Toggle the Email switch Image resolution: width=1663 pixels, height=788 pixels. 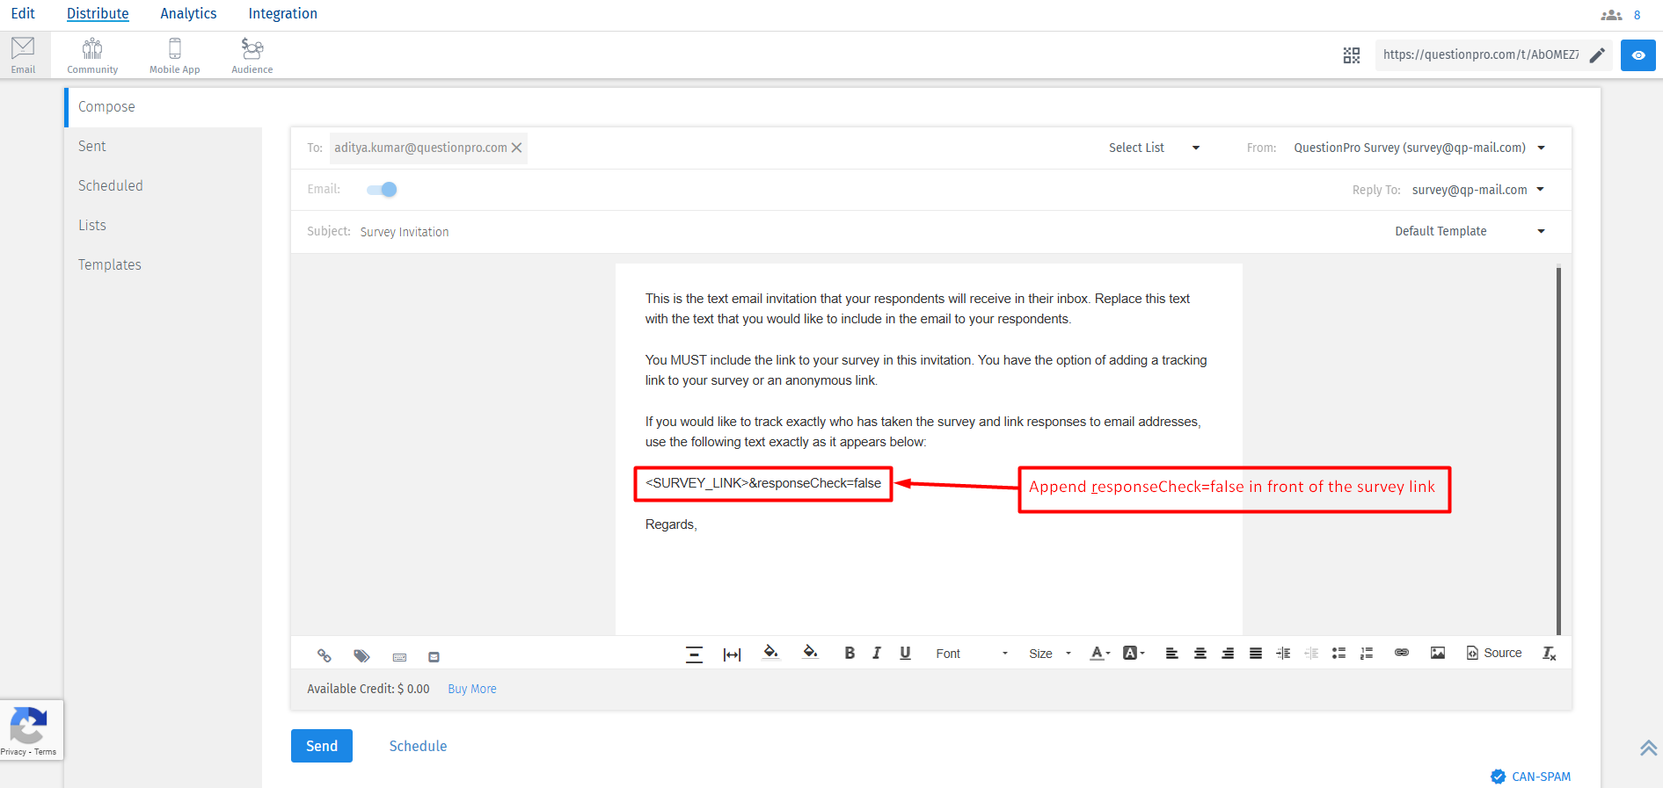(x=382, y=190)
